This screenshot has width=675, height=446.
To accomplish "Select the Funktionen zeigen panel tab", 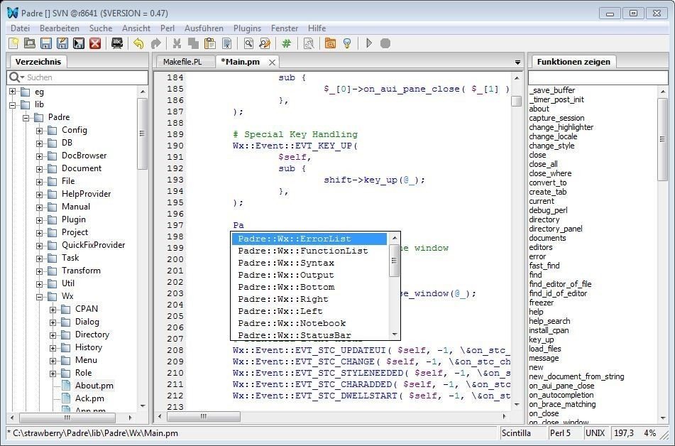I will 574,62.
